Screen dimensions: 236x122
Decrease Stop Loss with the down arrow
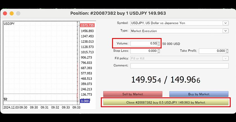(x=159, y=52)
